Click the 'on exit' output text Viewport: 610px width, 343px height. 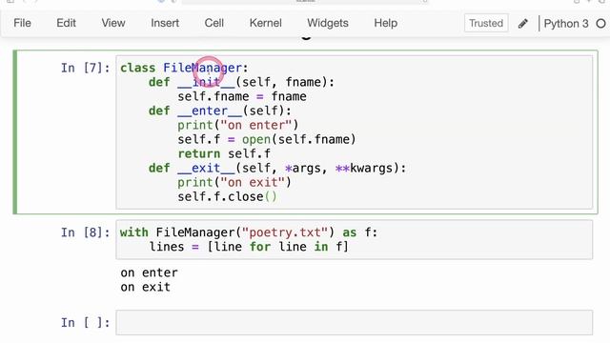click(x=146, y=287)
